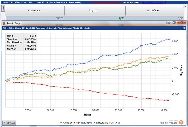Screen dimensions: 188x127
Task: Dismiss the Omaha notice with the X
Action: point(165,2)
